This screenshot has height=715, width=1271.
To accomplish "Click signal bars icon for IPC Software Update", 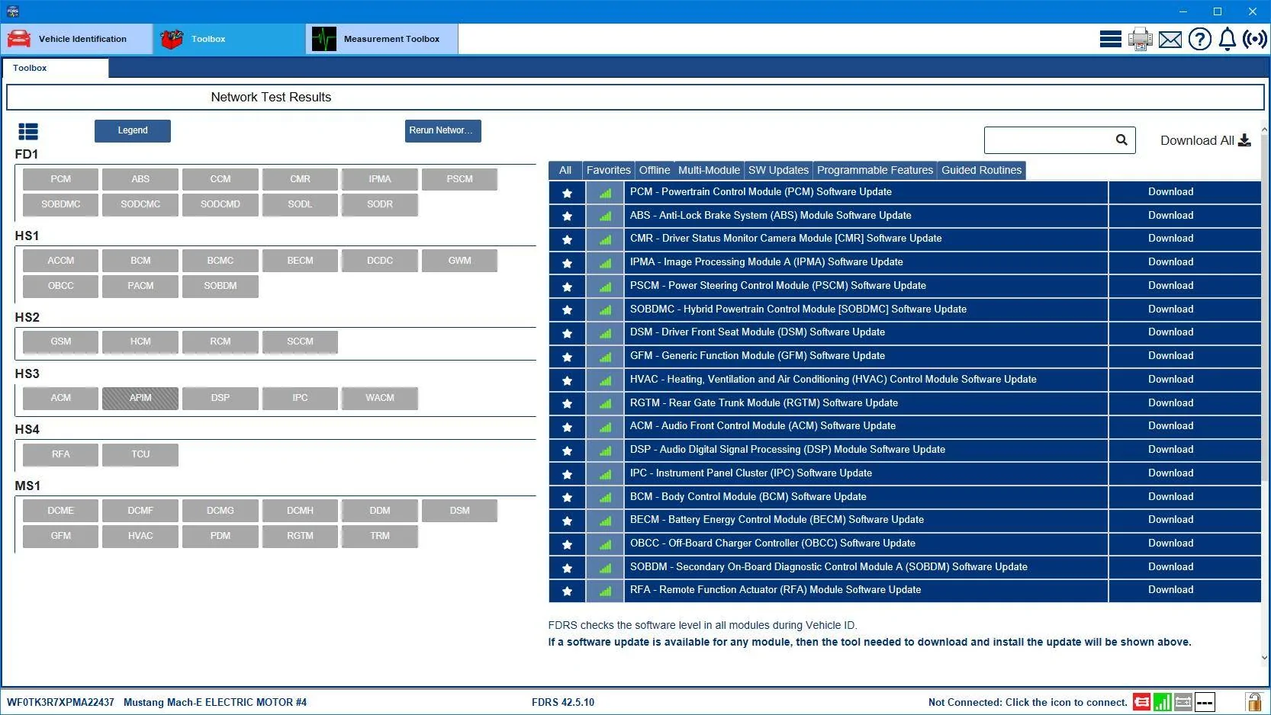I will 605,474.
